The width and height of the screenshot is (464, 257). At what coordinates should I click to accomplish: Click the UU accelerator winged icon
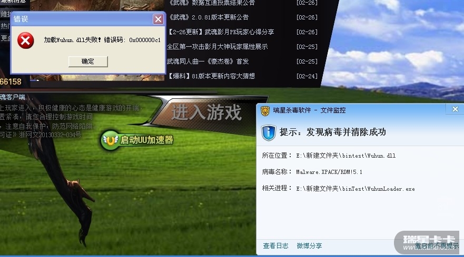(x=111, y=140)
